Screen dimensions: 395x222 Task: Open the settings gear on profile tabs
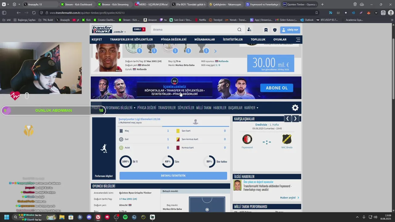tap(295, 108)
